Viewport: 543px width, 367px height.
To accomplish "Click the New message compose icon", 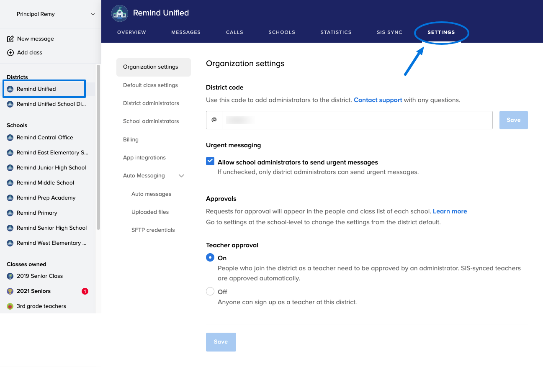I will point(10,39).
